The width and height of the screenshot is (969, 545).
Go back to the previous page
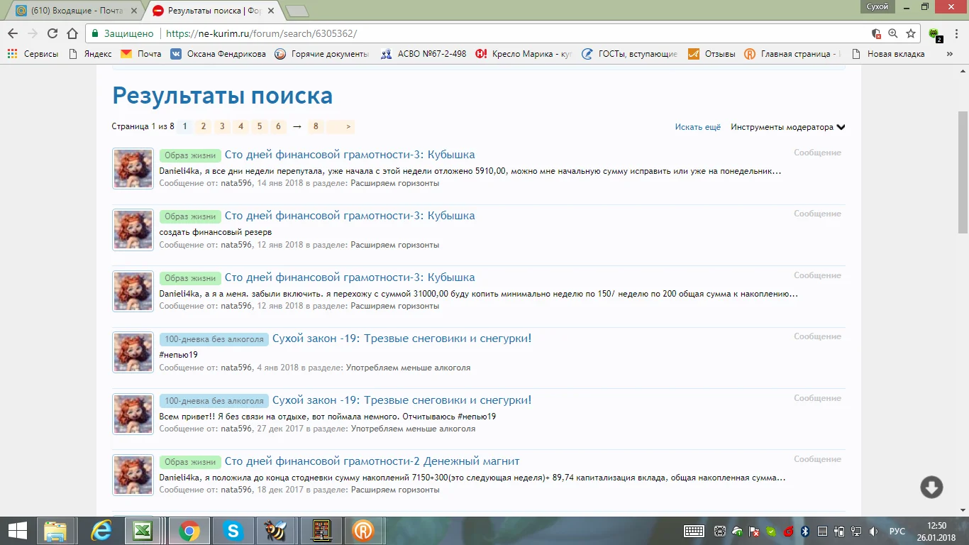[x=13, y=33]
